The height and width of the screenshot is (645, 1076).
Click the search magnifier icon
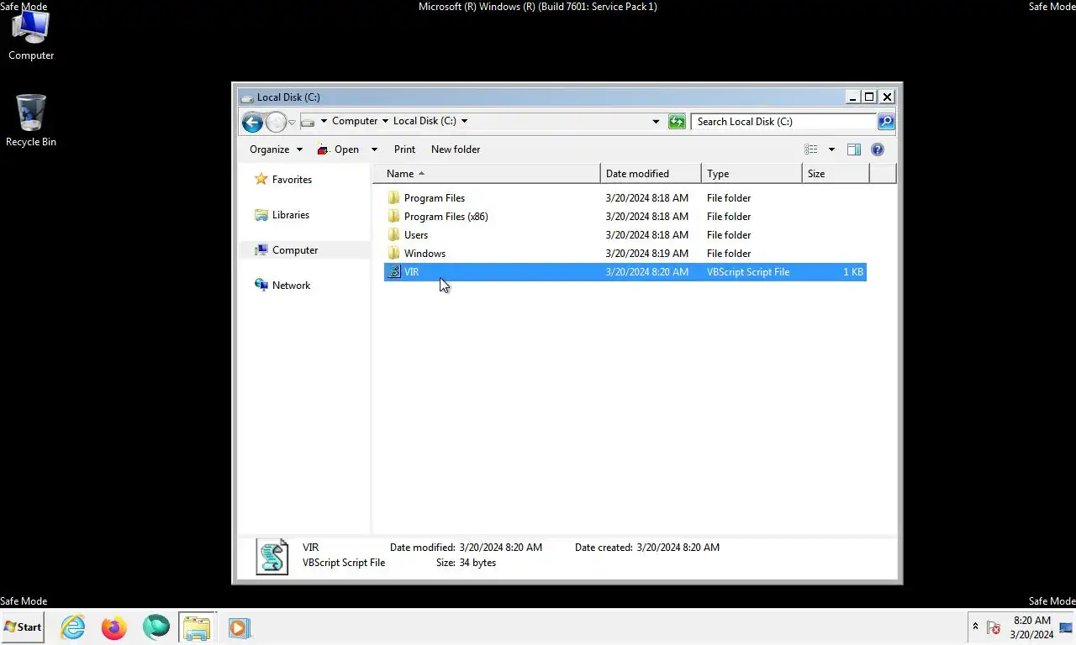click(886, 122)
